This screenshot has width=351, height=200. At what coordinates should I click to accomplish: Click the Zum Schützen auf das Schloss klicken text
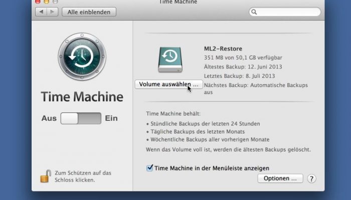pos(83,176)
